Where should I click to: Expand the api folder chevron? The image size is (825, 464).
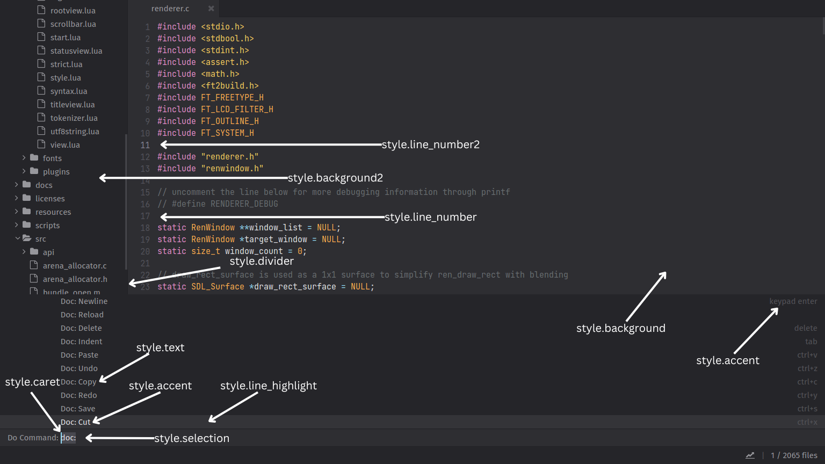24,251
